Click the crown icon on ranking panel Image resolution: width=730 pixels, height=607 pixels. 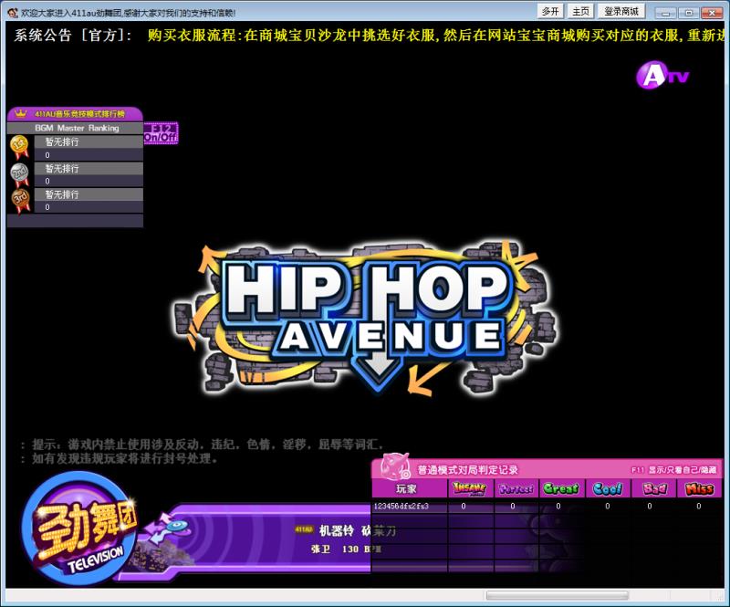click(20, 113)
